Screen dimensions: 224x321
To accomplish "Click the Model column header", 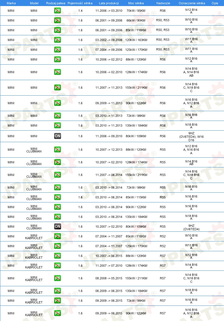I will pyautogui.click(x=34, y=3).
